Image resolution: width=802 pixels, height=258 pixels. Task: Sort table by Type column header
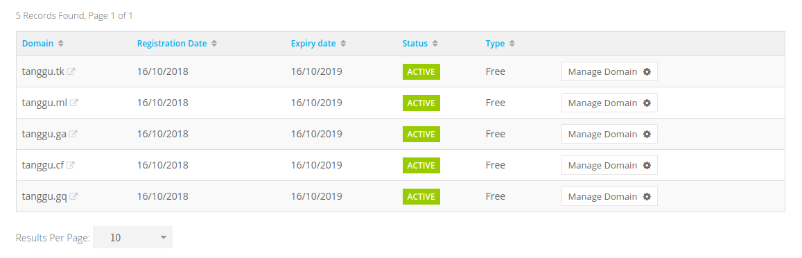[495, 44]
